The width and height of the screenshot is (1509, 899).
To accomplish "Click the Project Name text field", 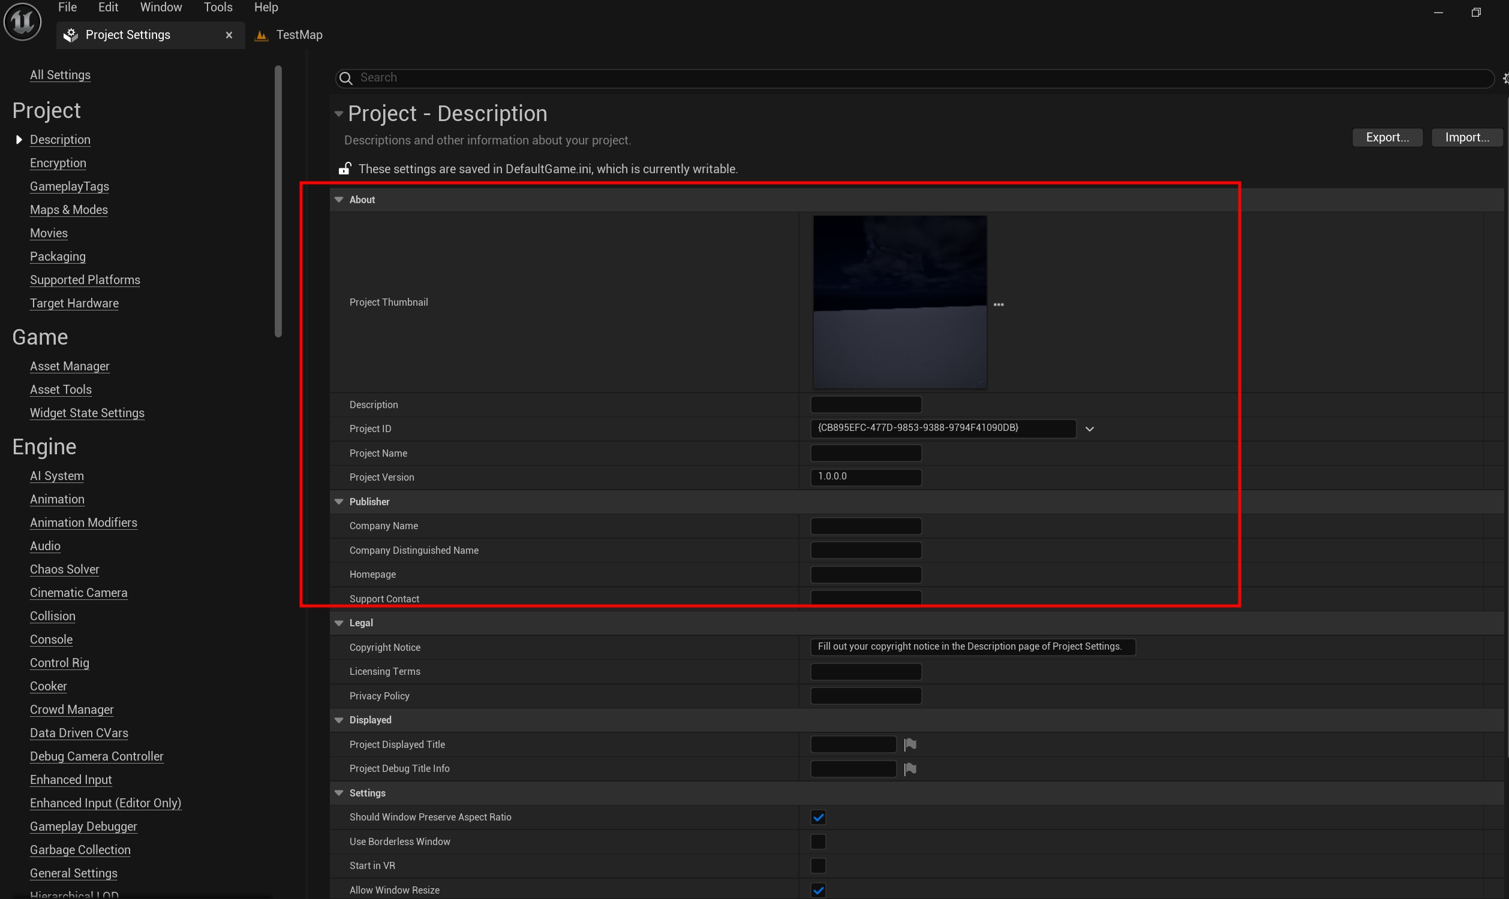I will click(866, 453).
